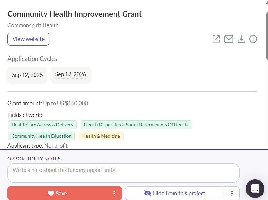Image resolution: width=268 pixels, height=200 pixels.
Task: Open Hide from this project options
Action: tap(232, 193)
